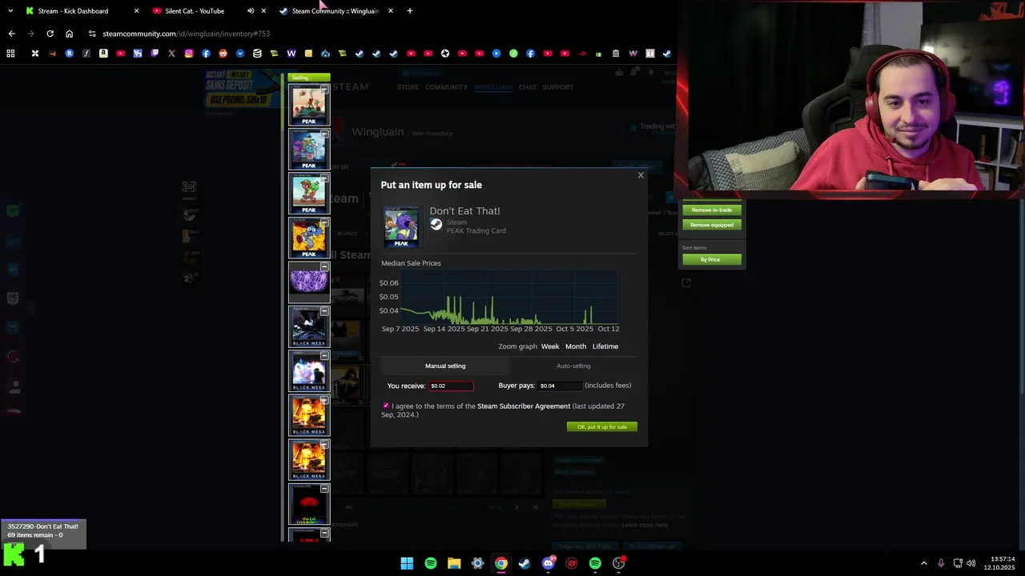Open the first Facebook bookmark

point(206,54)
